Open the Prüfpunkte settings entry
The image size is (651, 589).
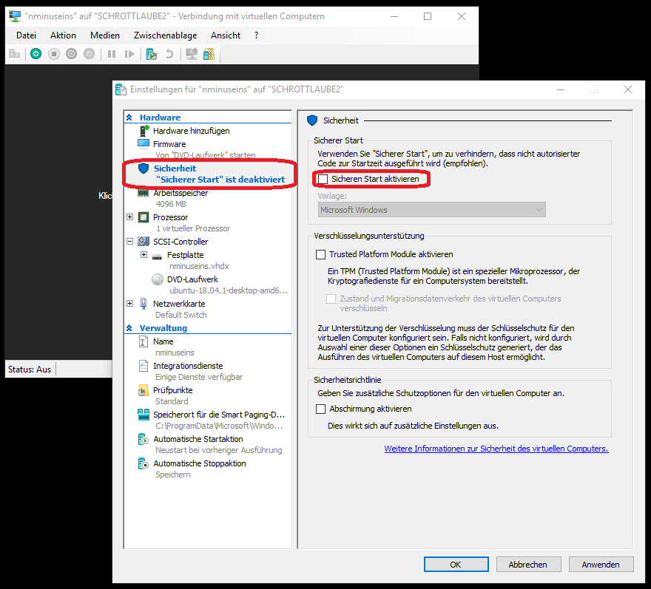(172, 390)
